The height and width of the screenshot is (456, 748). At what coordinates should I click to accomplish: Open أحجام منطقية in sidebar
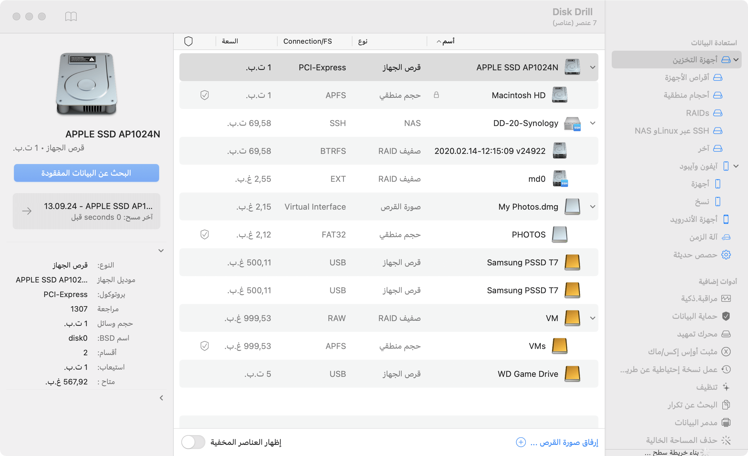[x=693, y=95]
